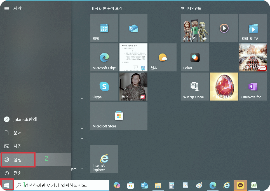270x191 pixels.
Task: Expand the app list chevron beside the Skype tile
Action: (82, 98)
